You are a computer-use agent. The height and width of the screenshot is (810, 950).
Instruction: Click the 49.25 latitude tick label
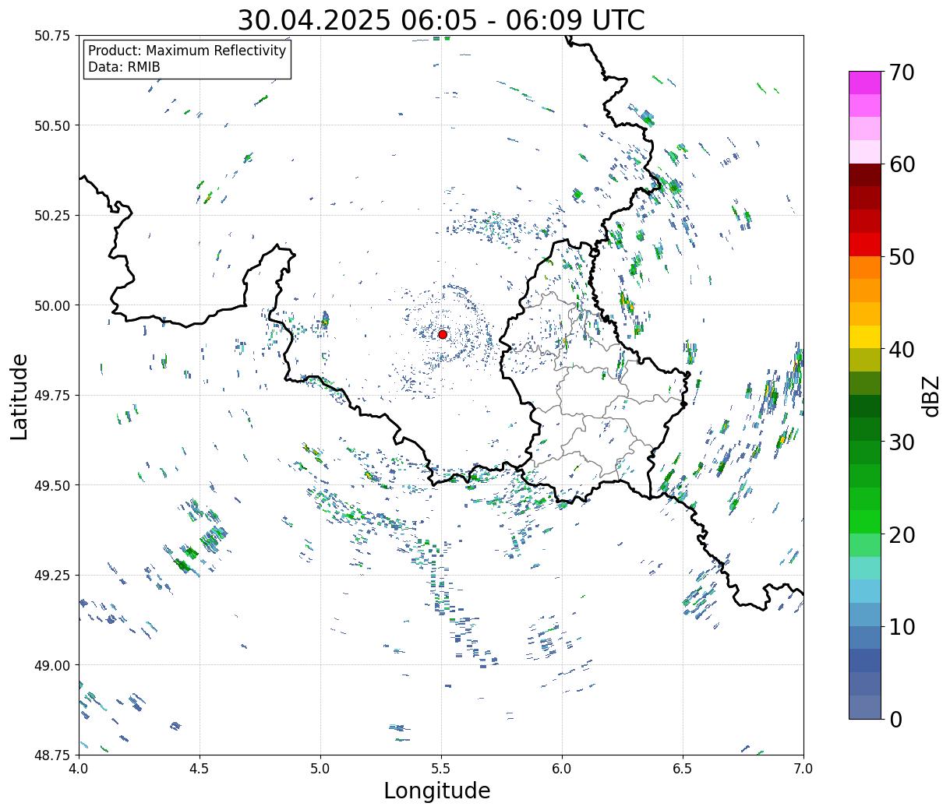(x=52, y=576)
